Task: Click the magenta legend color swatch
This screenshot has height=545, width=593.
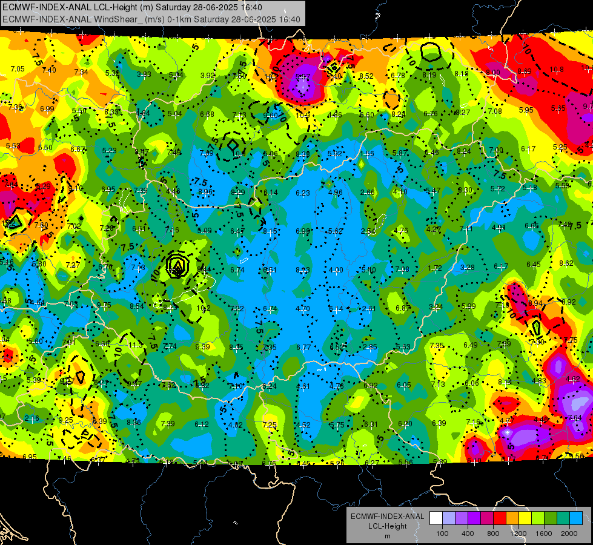Action: pos(487,518)
